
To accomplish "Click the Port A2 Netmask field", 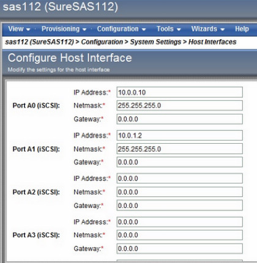I will coord(180,192).
